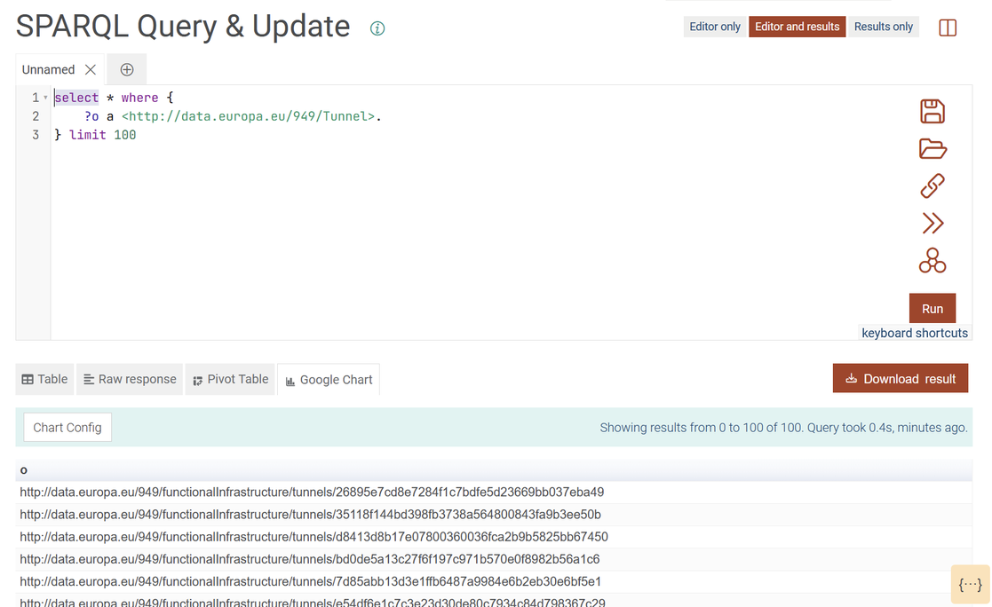Click the tunnel result ending in 23669bb037eba49
Viewport: 992px width, 607px height.
(312, 492)
